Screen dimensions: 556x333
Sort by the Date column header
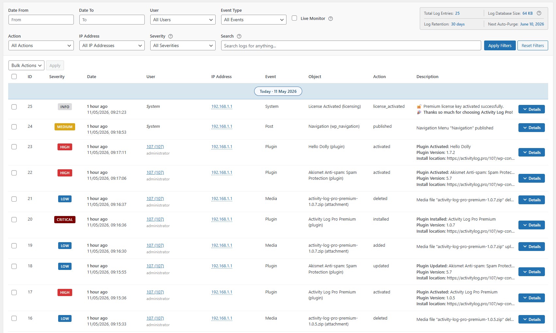[91, 77]
